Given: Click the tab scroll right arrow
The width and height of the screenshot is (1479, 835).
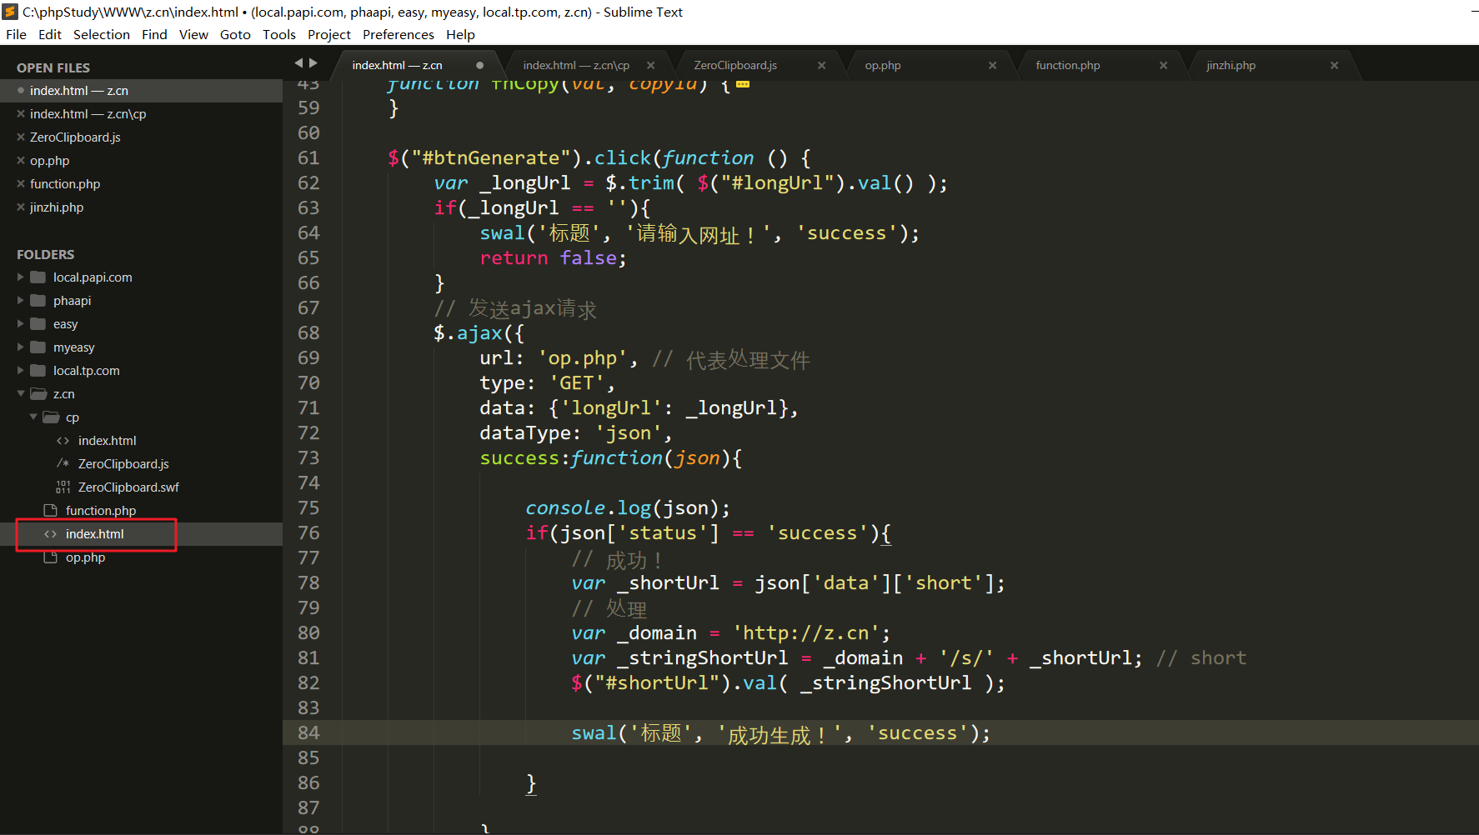Looking at the screenshot, I should pos(313,63).
